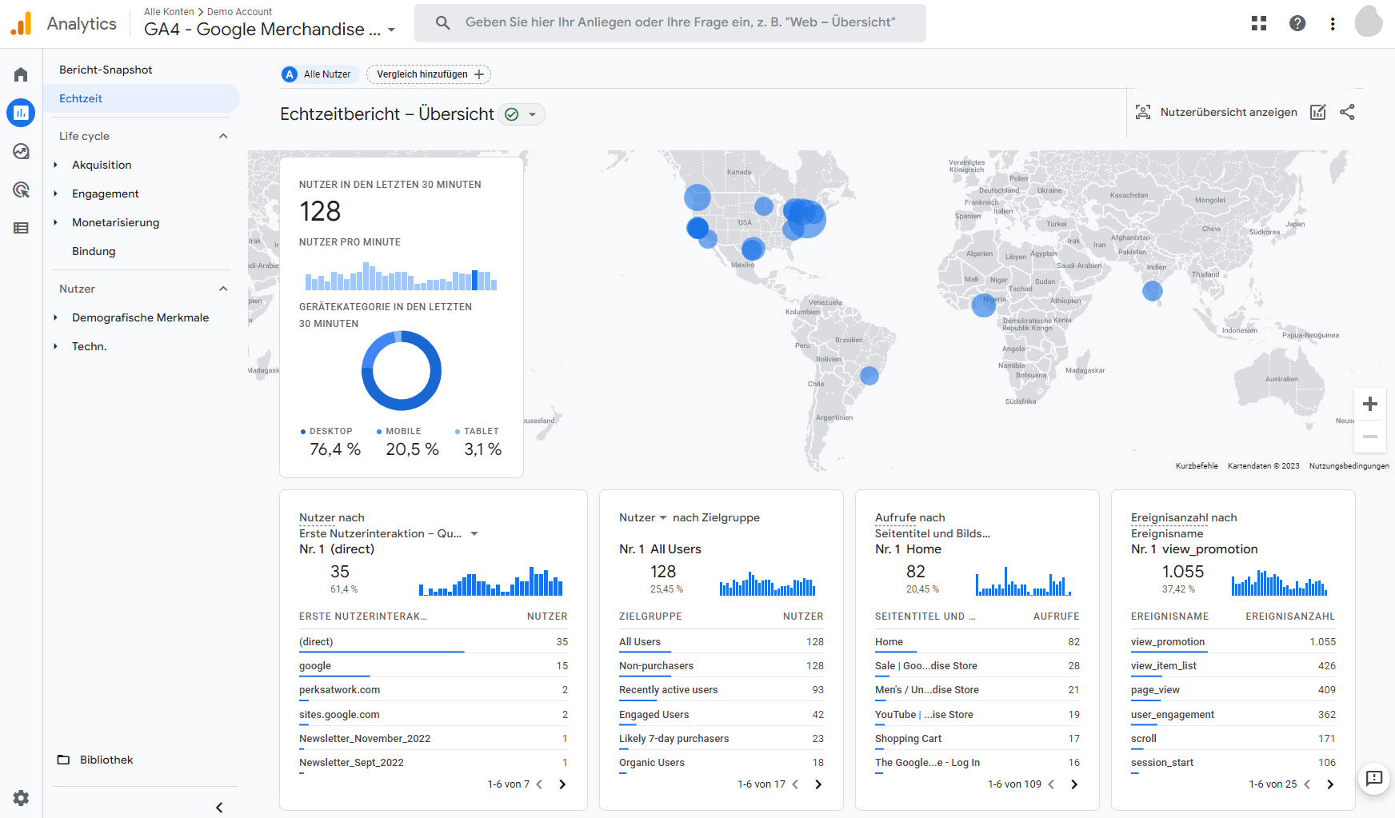Open the Configure icon in left rail

[21, 228]
